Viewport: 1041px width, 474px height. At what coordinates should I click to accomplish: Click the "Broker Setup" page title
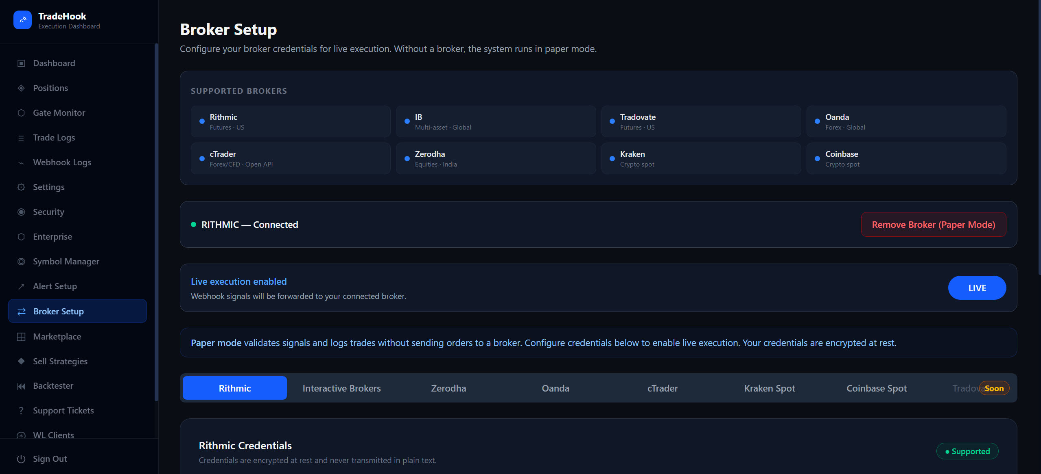pyautogui.click(x=228, y=30)
